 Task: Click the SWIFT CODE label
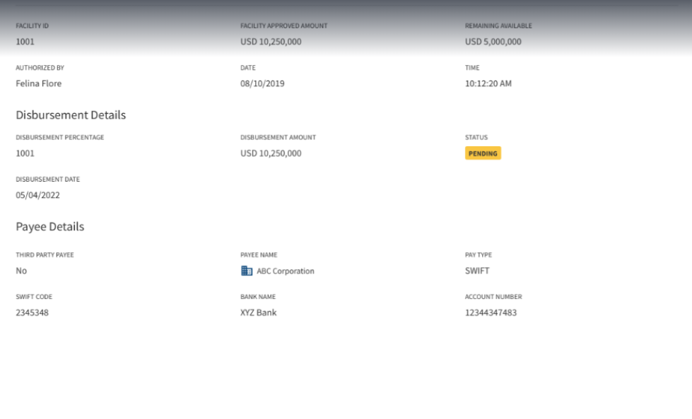pyautogui.click(x=34, y=296)
